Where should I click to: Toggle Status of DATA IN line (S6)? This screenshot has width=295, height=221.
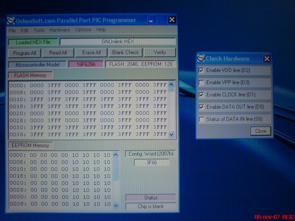tap(201, 119)
